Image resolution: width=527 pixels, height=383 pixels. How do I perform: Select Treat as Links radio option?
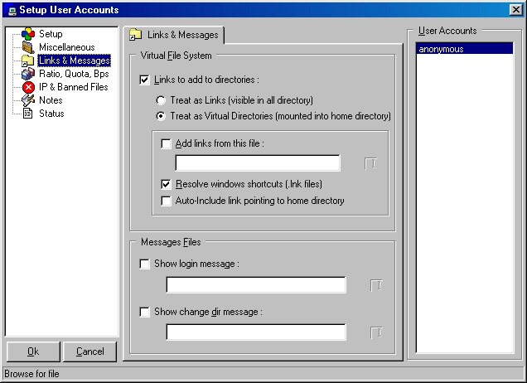[161, 100]
